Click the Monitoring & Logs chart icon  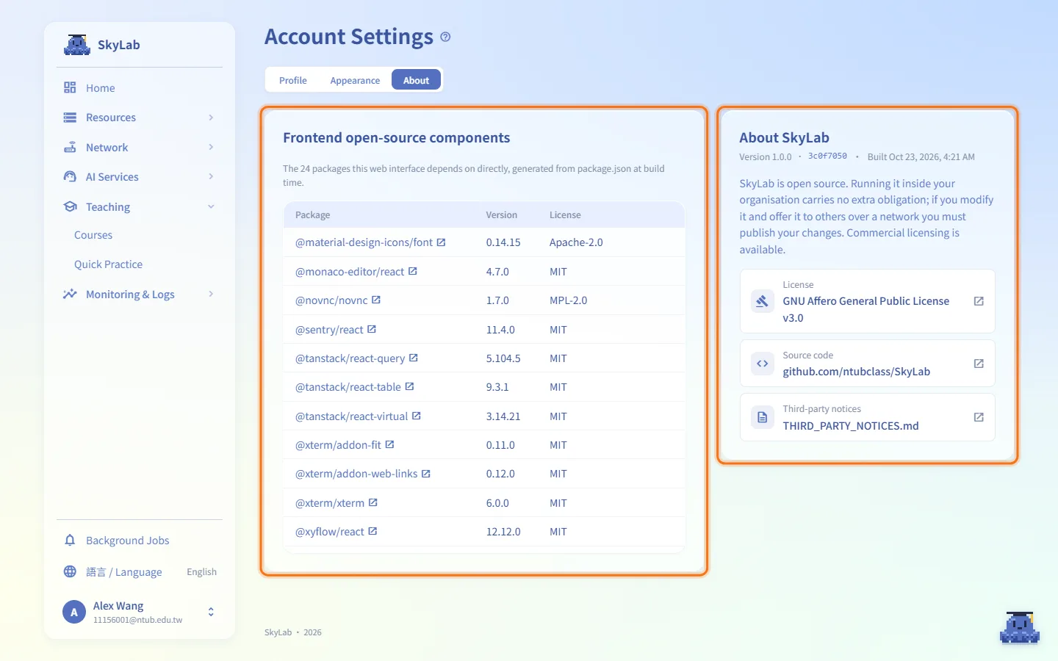click(x=70, y=294)
